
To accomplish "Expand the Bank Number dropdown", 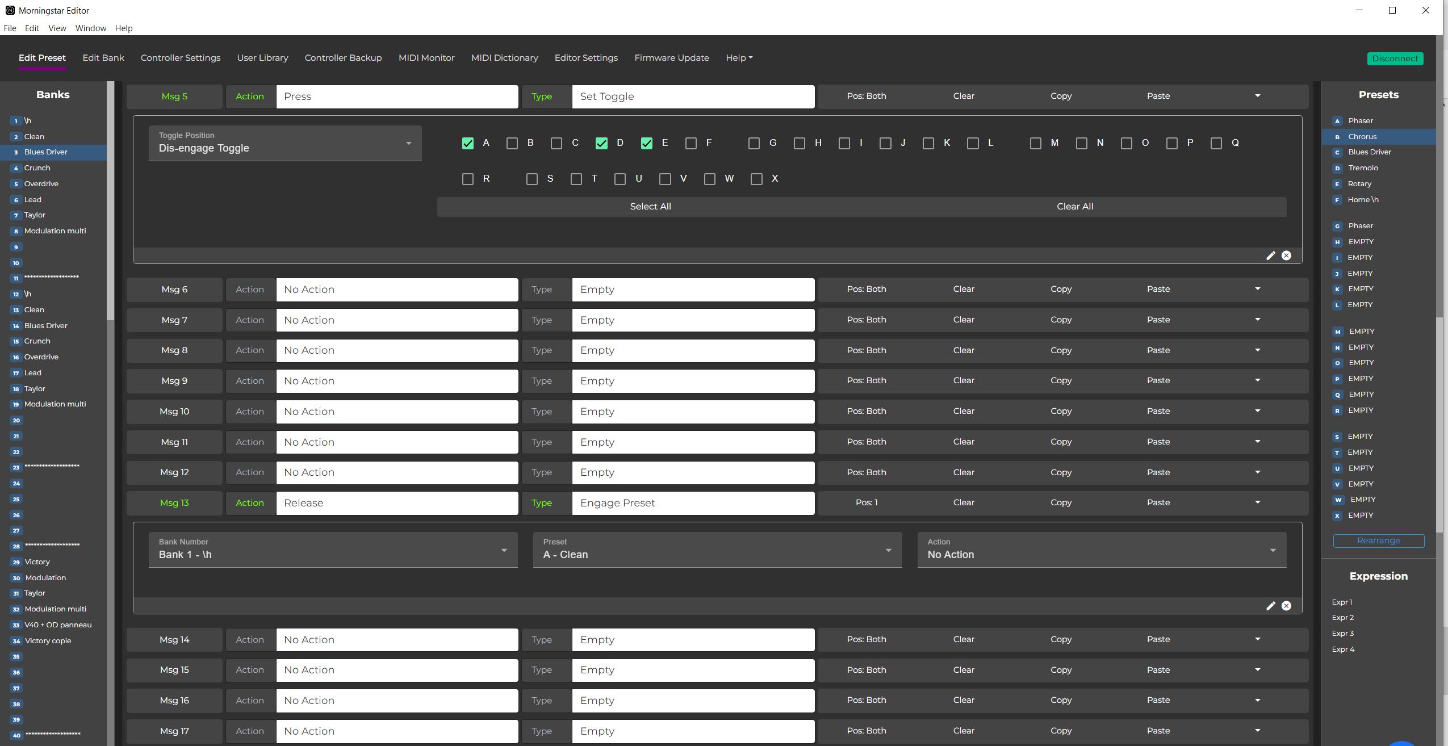I will [x=333, y=550].
